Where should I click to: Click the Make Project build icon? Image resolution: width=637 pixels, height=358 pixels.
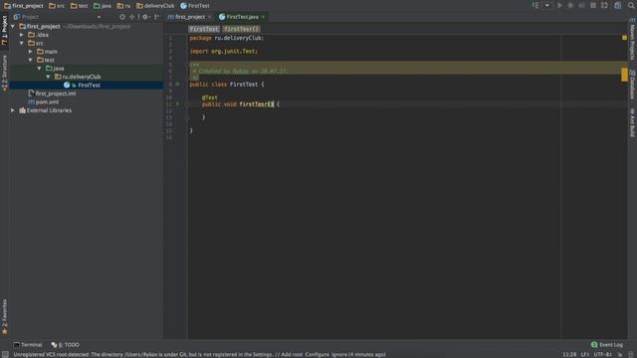pos(535,5)
